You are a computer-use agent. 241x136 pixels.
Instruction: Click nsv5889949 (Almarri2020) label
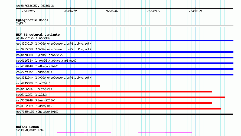(x=36, y=100)
